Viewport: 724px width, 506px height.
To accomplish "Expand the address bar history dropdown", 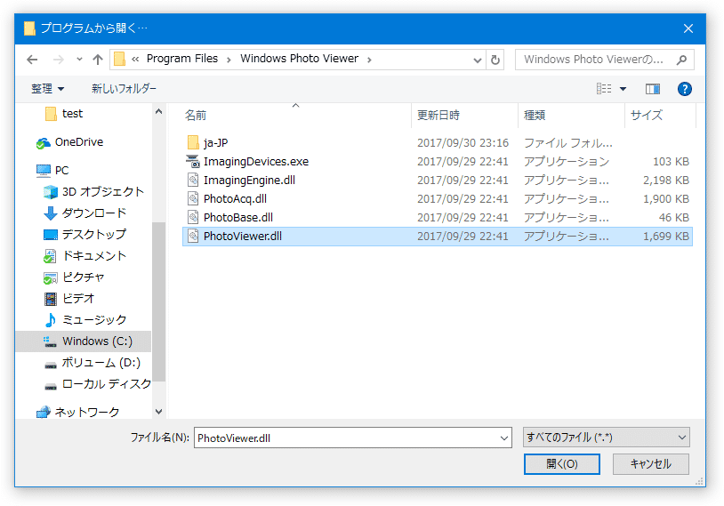I will click(478, 60).
